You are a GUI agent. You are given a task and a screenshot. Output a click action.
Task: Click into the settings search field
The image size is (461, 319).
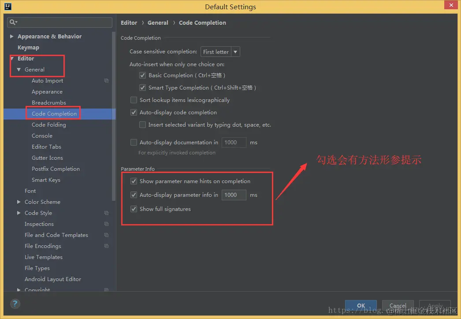pos(59,23)
